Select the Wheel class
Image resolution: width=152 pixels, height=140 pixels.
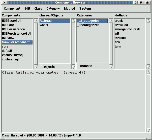pyautogui.click(x=44, y=25)
